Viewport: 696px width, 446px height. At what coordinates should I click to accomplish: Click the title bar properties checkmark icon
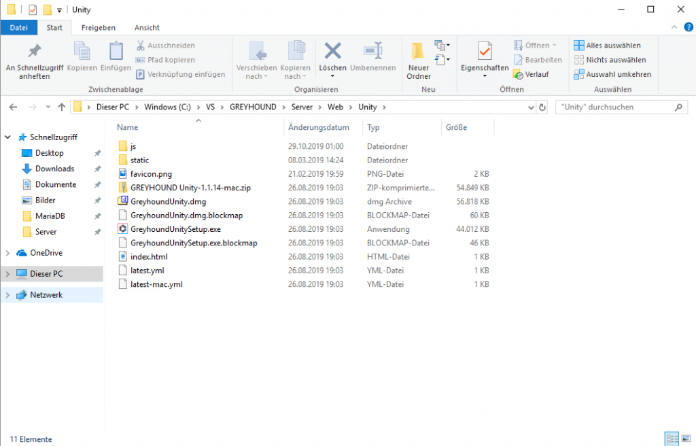click(x=33, y=10)
